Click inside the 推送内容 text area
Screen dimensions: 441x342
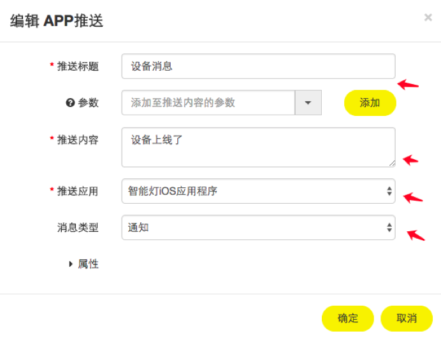point(258,147)
